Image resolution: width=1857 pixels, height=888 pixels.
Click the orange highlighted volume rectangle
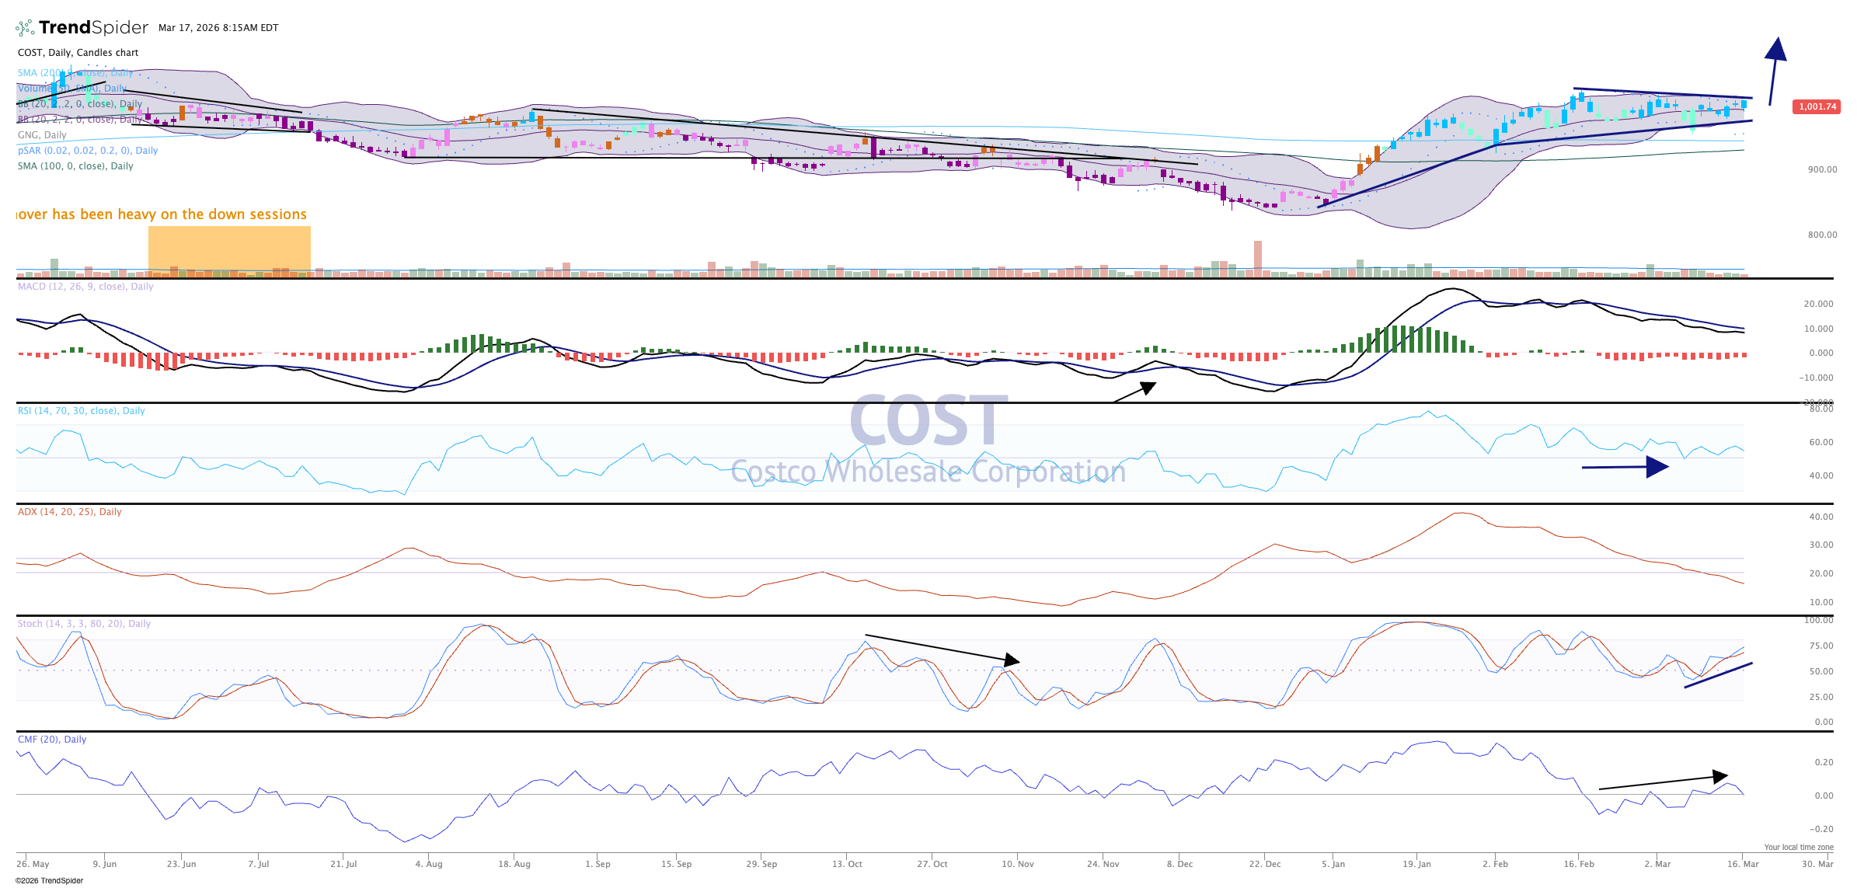pos(229,250)
